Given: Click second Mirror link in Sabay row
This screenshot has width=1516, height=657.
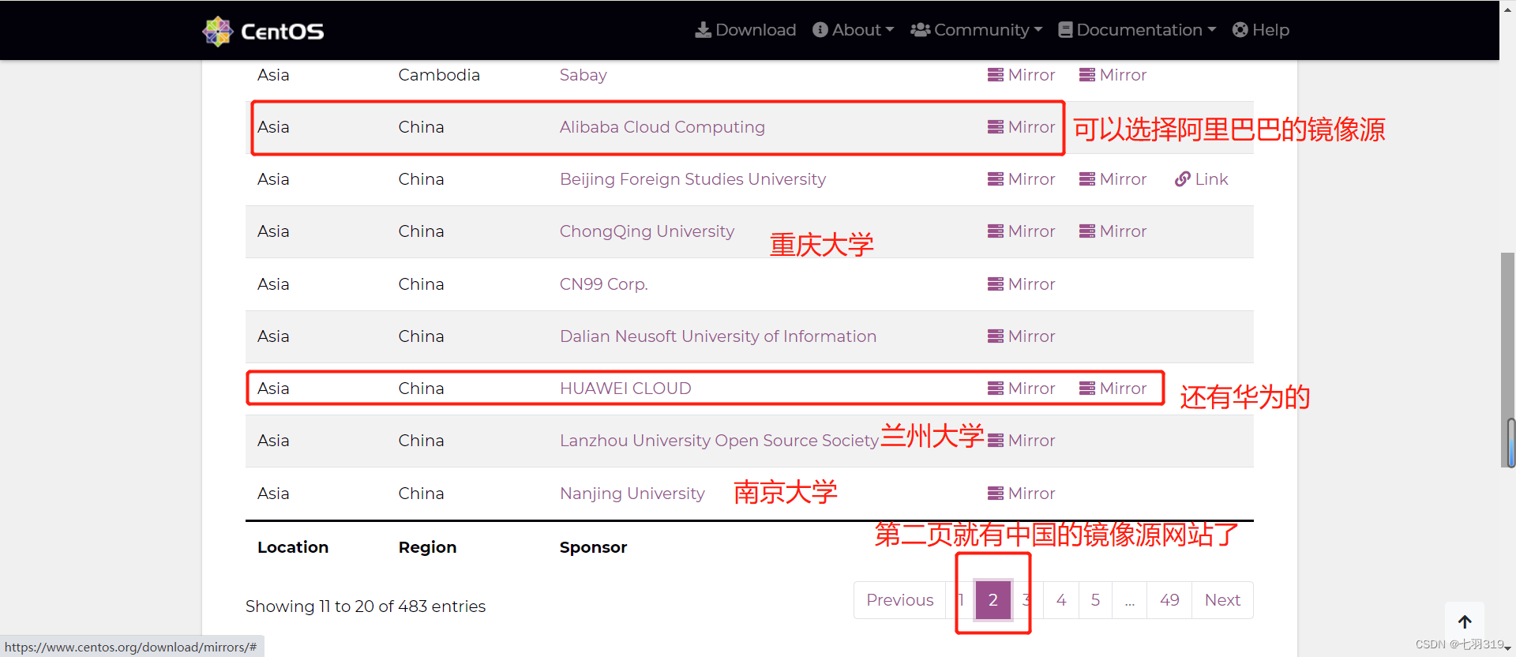Looking at the screenshot, I should click(x=1113, y=75).
